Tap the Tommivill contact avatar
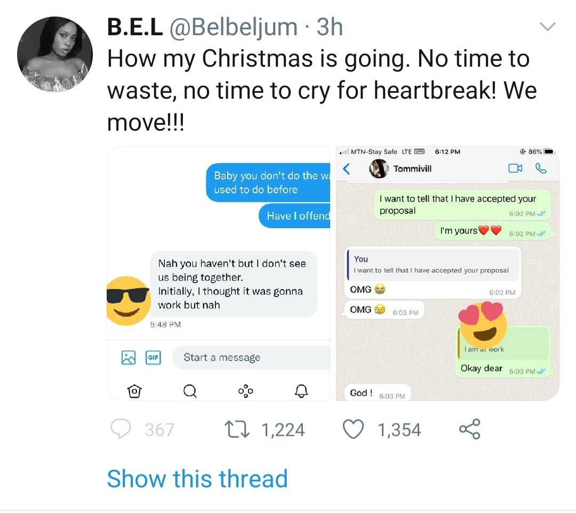The width and height of the screenshot is (576, 513). 378,169
